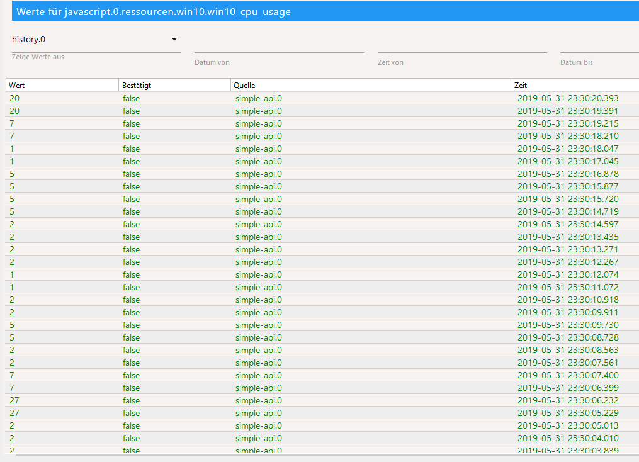The width and height of the screenshot is (639, 462).
Task: Click false in the 23:30:05.013 row
Action: click(131, 425)
